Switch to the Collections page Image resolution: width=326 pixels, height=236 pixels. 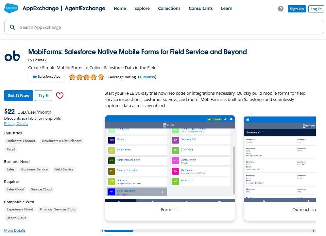[169, 9]
